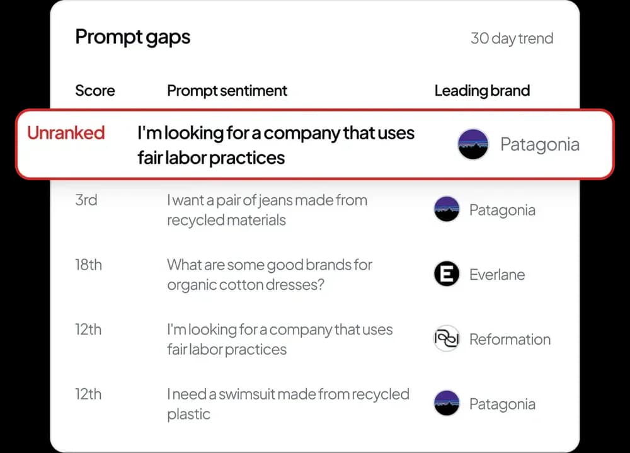Click the red Unranked score label
The height and width of the screenshot is (453, 630).
[66, 133]
